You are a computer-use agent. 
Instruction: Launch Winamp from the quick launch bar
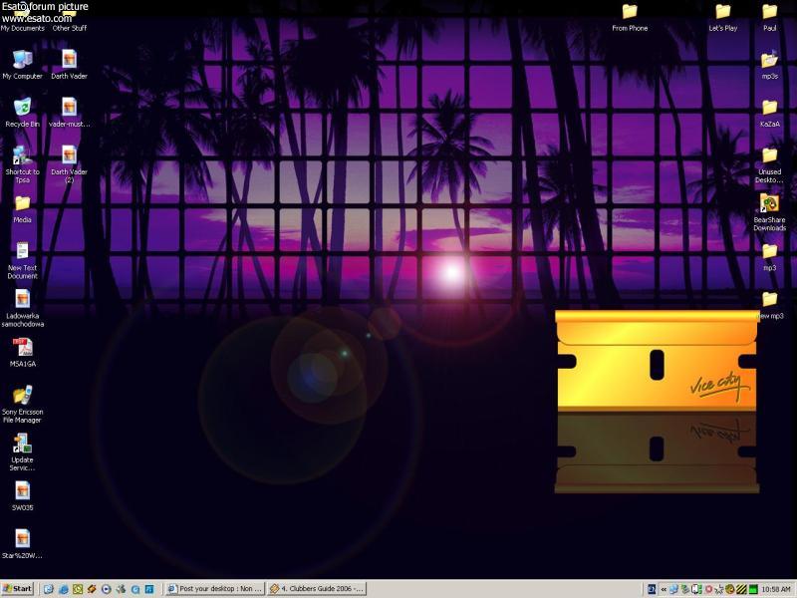92,589
